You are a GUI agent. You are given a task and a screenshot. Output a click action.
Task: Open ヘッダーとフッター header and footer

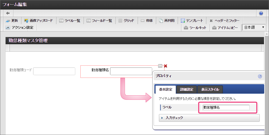coord(224,21)
